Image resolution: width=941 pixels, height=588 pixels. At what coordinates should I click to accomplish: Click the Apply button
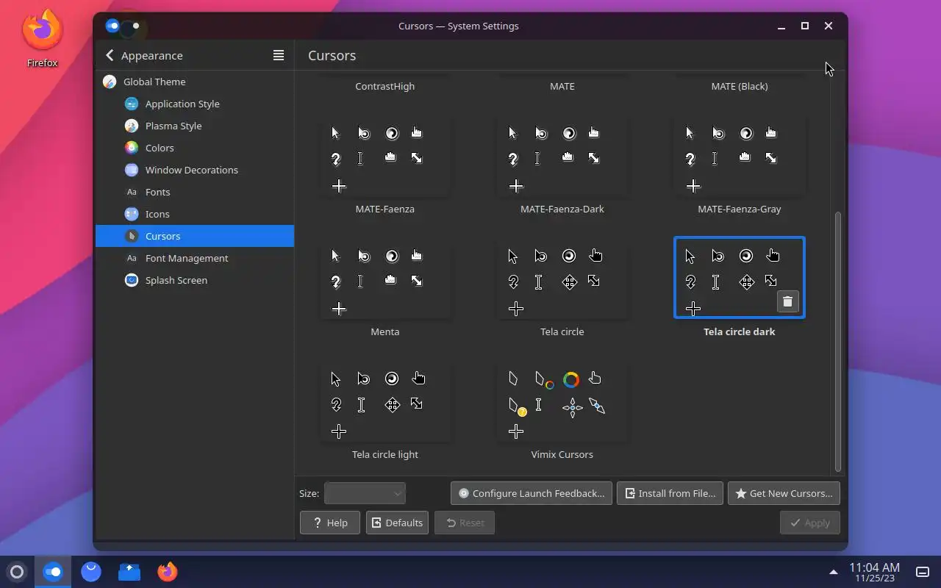click(809, 523)
